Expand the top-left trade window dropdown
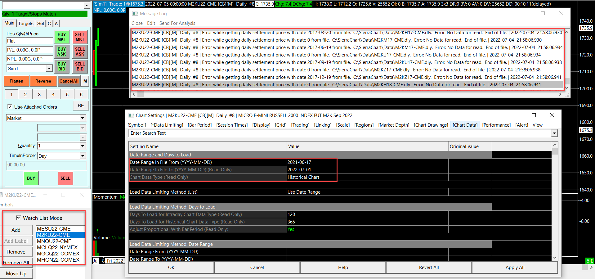Screen dimensions: 595x279 pos(87,5)
